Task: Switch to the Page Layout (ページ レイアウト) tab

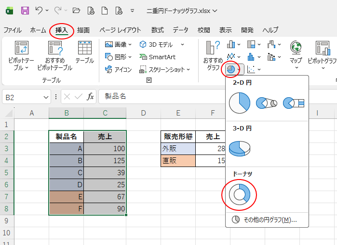Action: 120,30
